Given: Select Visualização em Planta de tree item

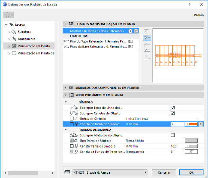Looking at the screenshot, I should click(x=36, y=53).
